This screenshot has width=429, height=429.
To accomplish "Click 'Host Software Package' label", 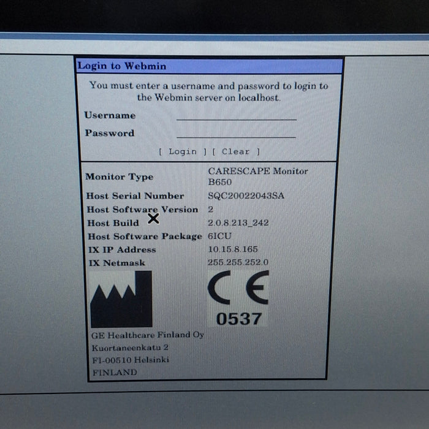I will (x=145, y=237).
